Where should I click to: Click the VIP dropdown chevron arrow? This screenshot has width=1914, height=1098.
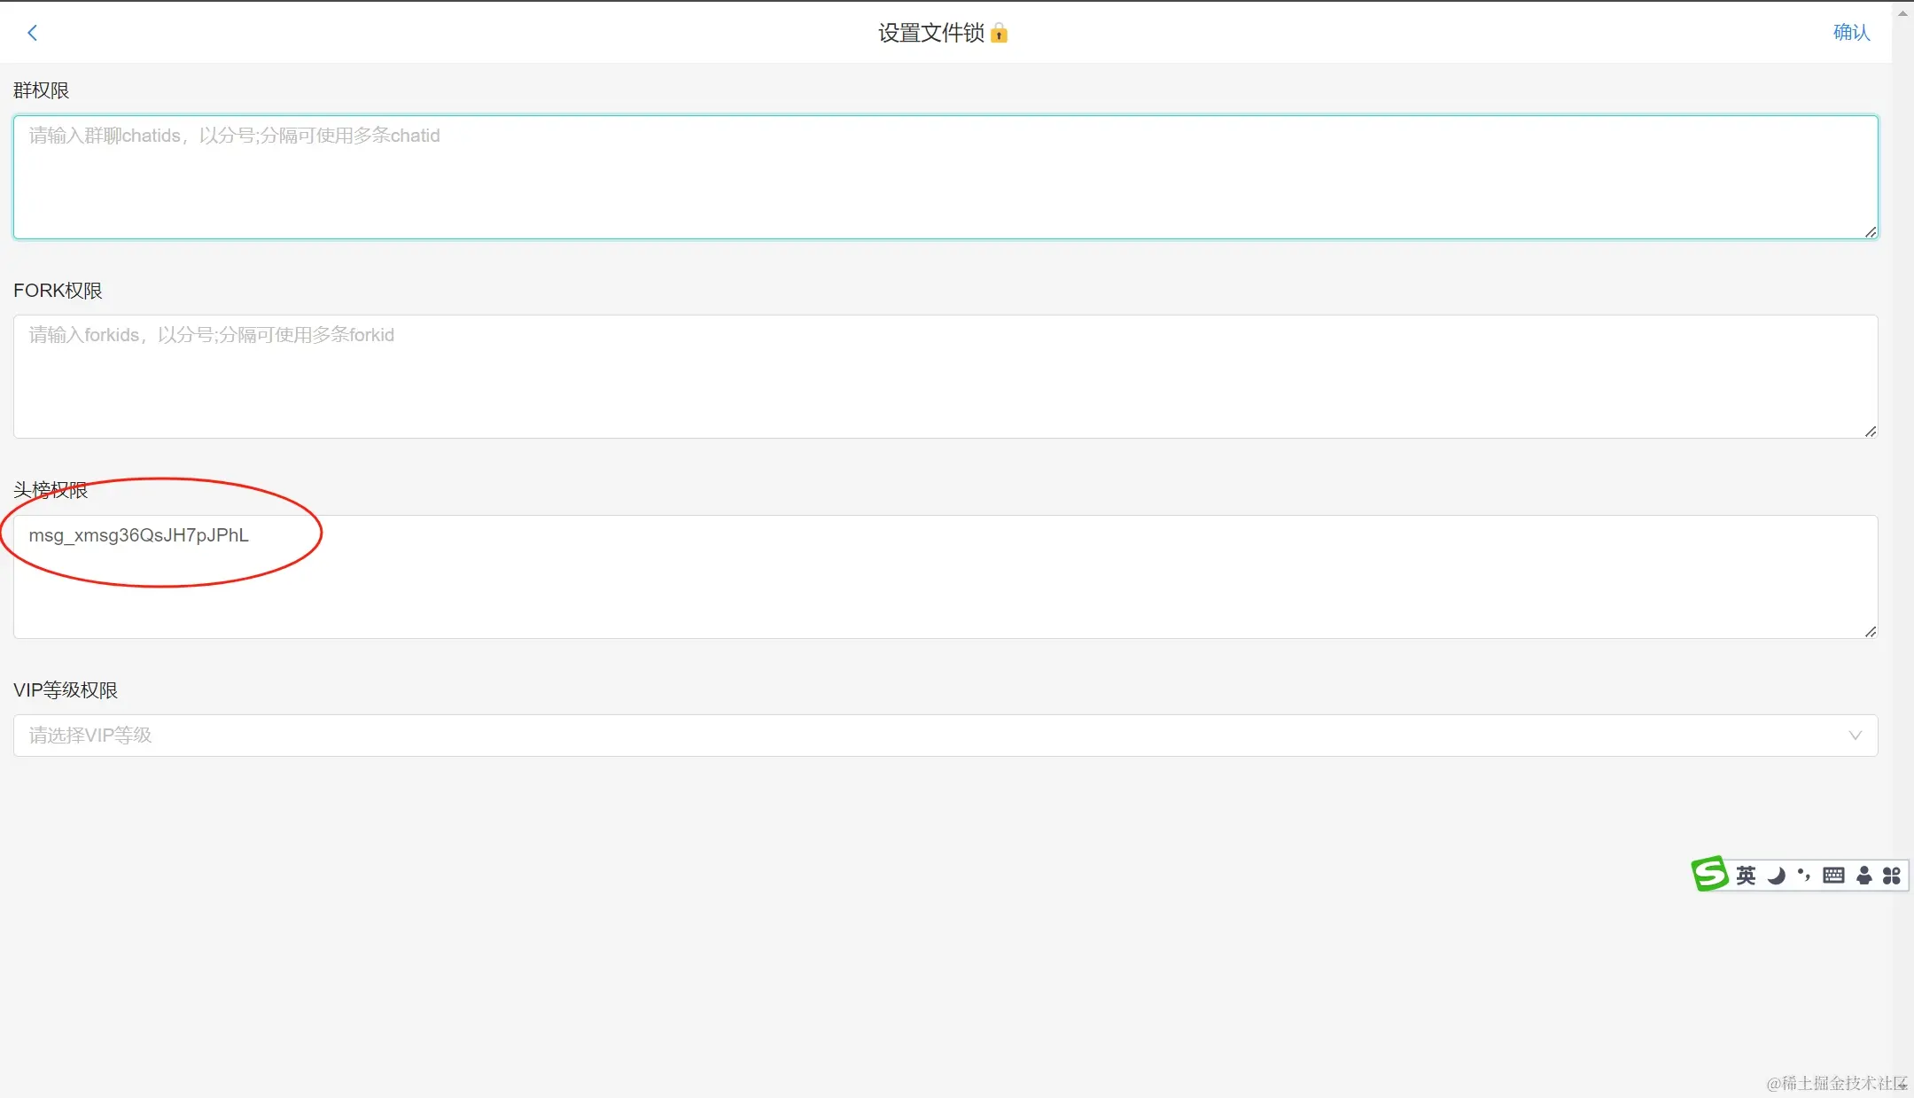(1855, 736)
